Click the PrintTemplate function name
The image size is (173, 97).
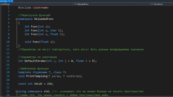[37, 76]
